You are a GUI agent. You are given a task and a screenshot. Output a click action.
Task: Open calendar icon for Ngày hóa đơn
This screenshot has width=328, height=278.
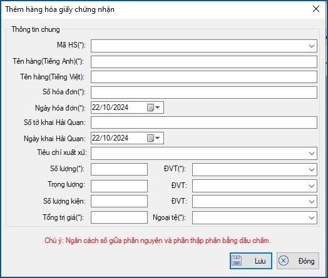pyautogui.click(x=153, y=107)
